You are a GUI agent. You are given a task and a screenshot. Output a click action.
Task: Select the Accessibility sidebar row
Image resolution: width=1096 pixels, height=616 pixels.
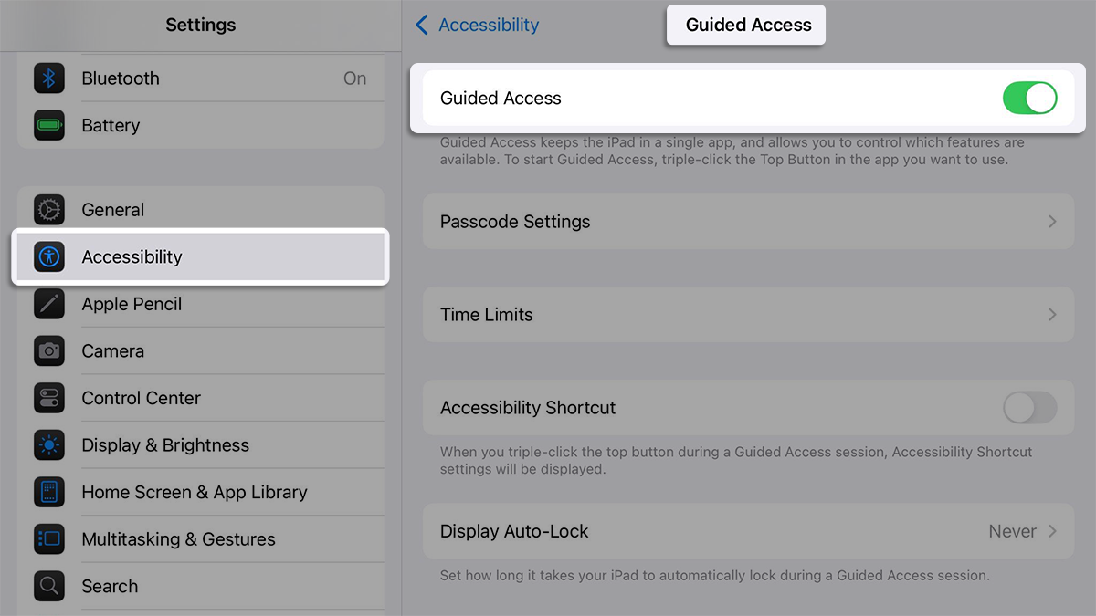(201, 256)
